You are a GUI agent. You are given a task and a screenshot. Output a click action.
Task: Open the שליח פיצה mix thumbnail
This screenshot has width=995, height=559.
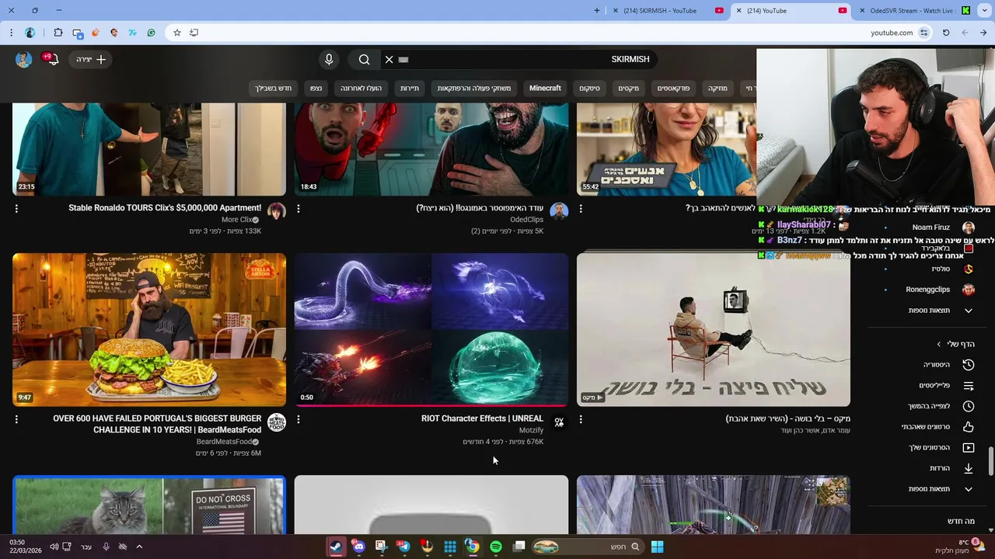714,329
